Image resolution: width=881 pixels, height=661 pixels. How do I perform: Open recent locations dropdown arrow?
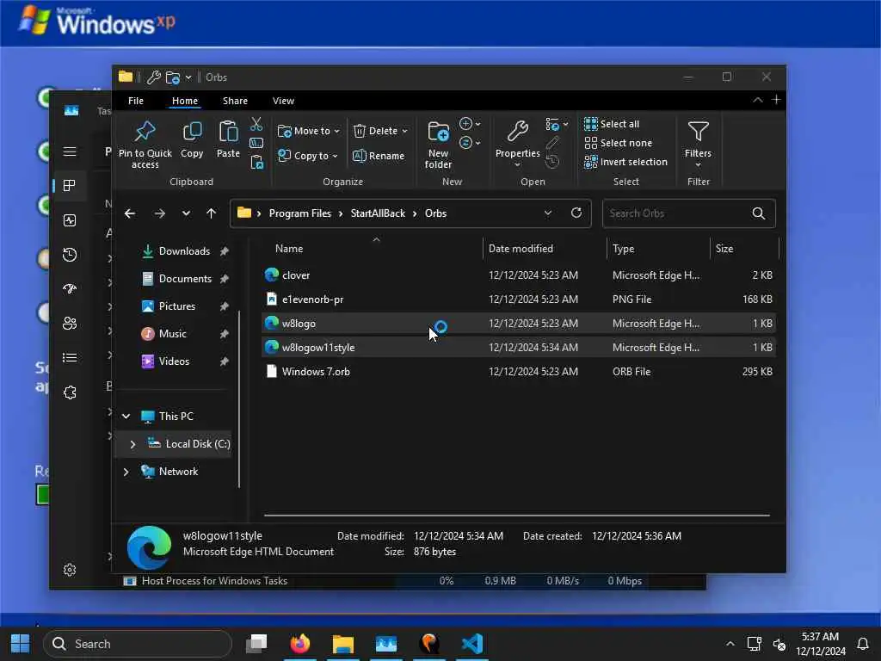click(186, 213)
